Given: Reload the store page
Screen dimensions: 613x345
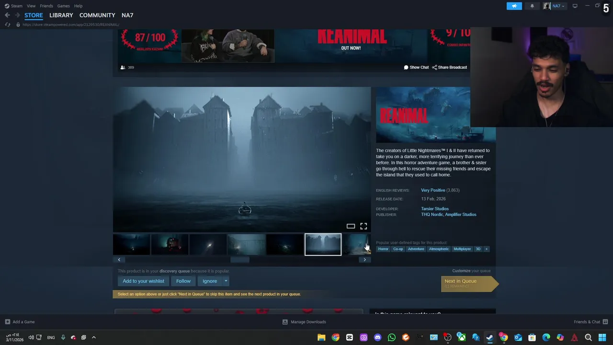Looking at the screenshot, I should tap(7, 24).
